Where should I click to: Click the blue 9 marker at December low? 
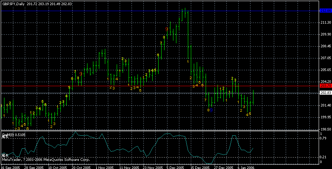[211, 110]
